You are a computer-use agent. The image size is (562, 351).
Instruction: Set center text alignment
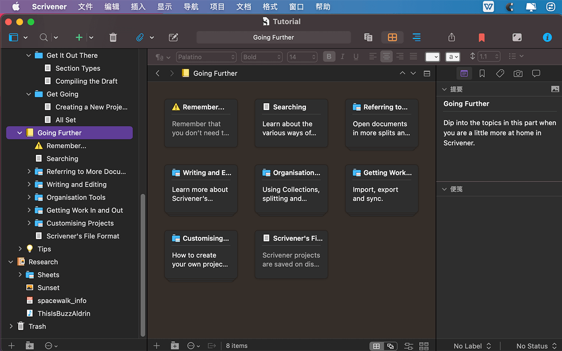386,57
